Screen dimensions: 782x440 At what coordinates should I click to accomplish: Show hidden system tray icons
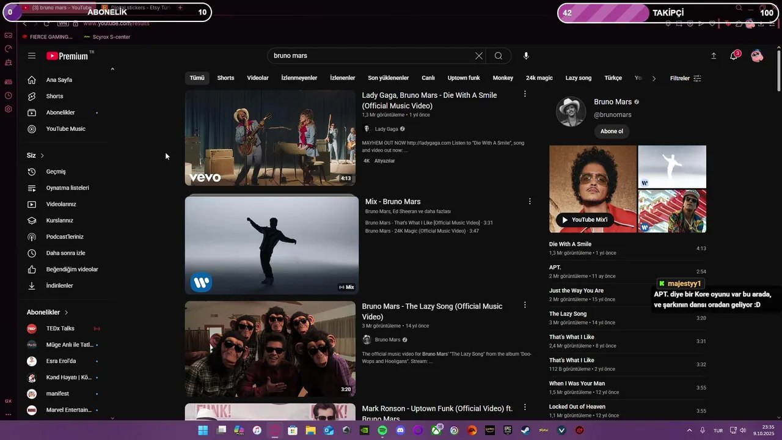click(x=690, y=430)
